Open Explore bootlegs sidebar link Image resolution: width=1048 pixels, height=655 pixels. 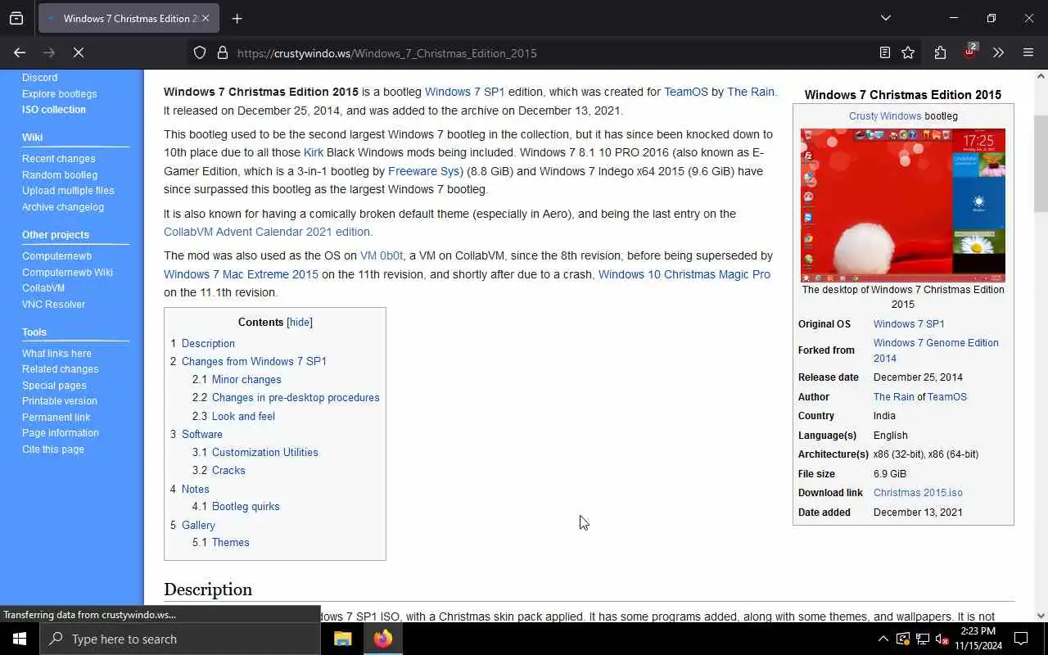click(59, 93)
